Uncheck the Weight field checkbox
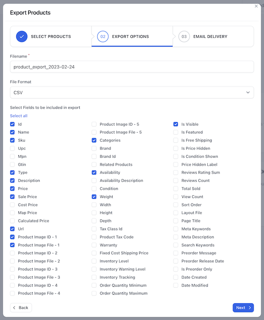Image resolution: width=264 pixels, height=320 pixels. coord(94,197)
